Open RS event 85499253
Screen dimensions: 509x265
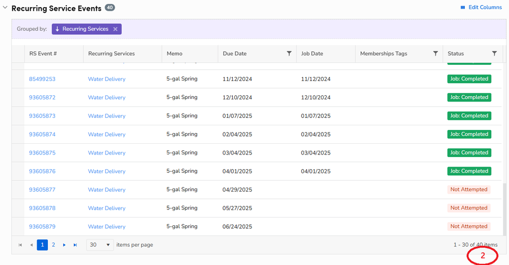(42, 79)
